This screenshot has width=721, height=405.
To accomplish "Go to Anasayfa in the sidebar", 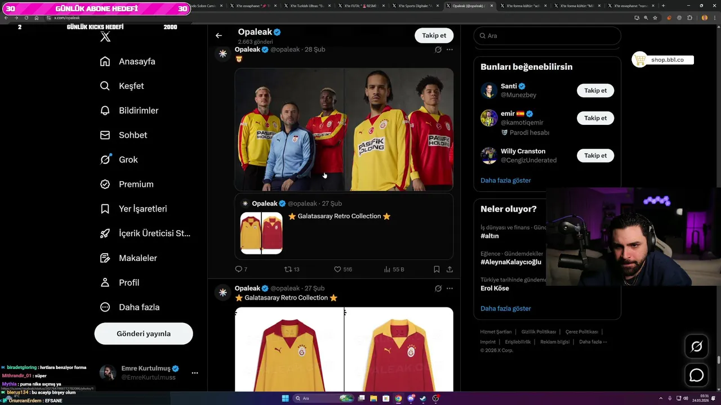I will [127, 61].
